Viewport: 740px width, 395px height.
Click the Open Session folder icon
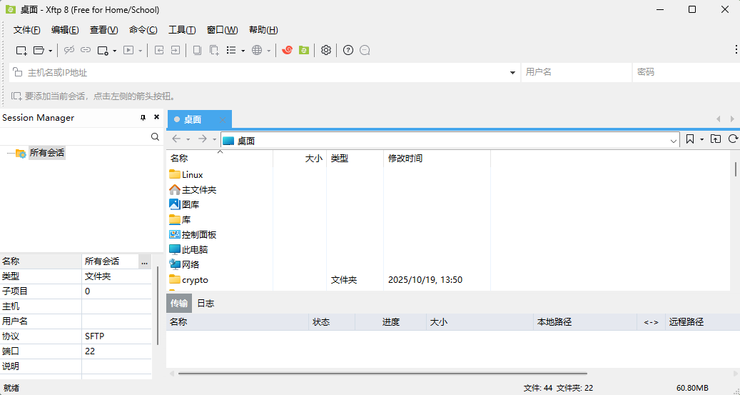(x=39, y=50)
